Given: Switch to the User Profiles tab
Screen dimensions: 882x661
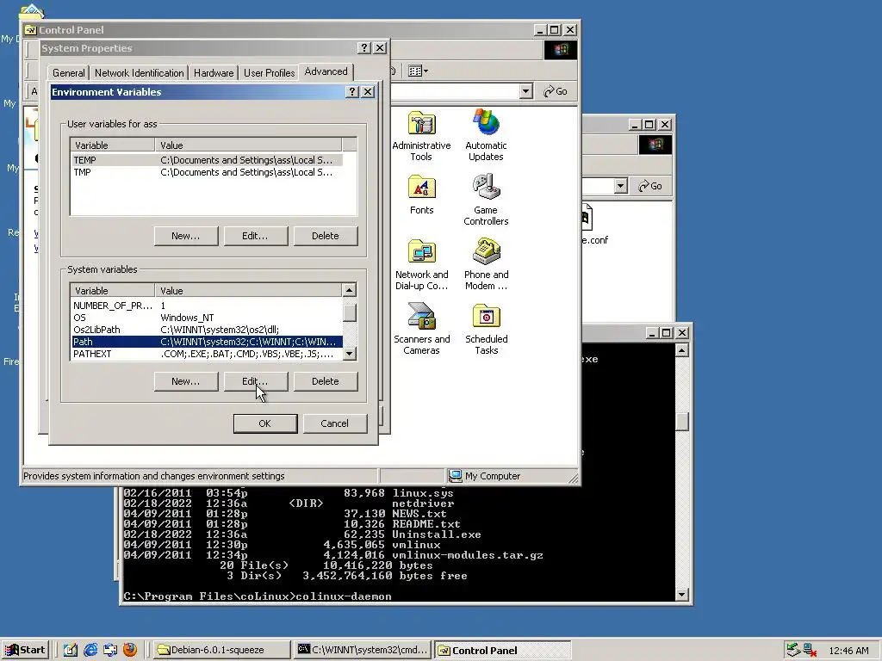Looking at the screenshot, I should (269, 73).
